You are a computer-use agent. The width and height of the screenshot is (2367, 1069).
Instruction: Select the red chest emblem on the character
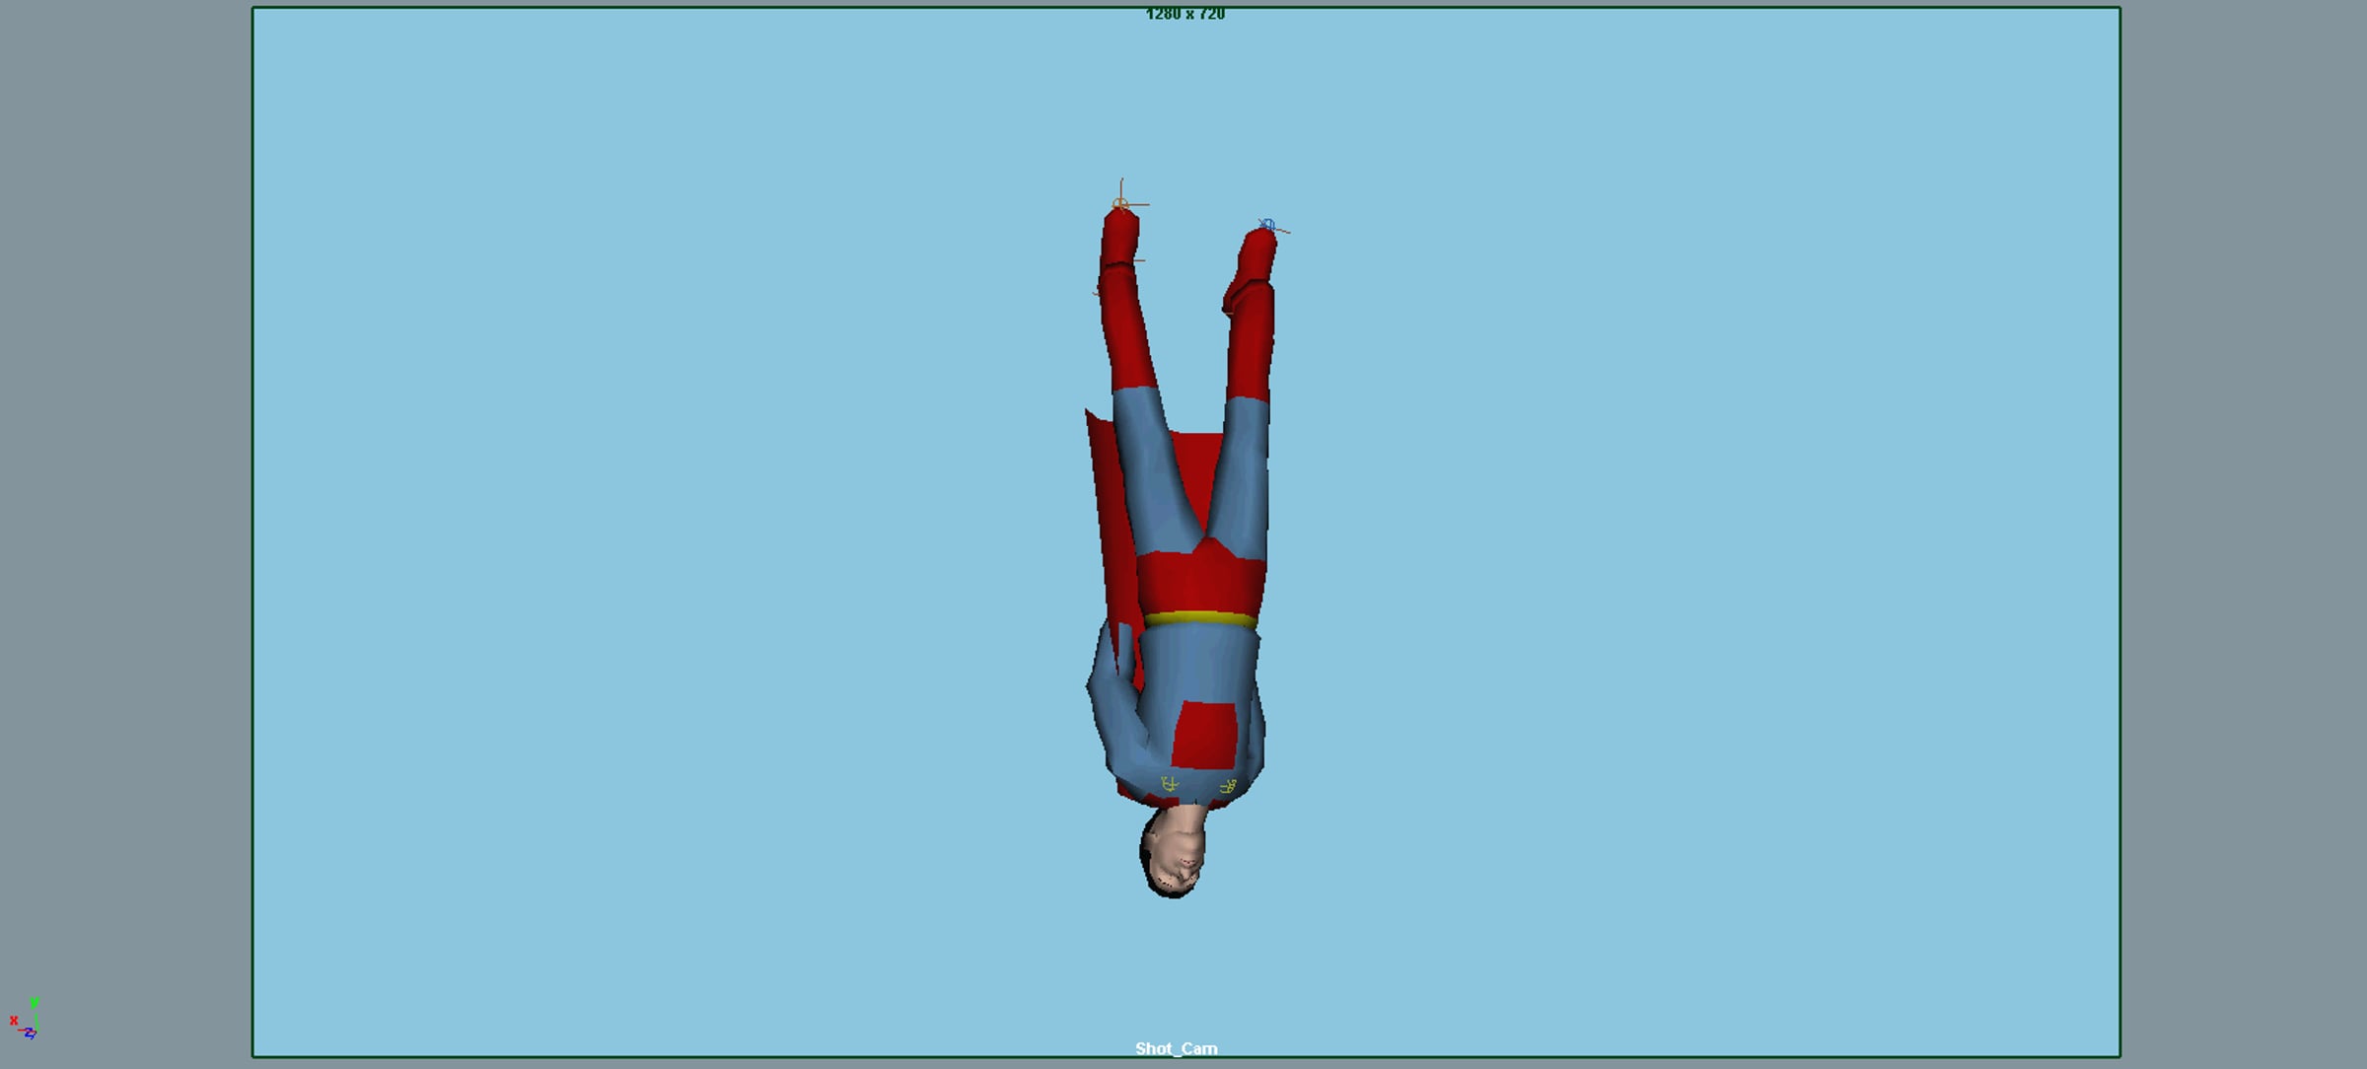click(x=1205, y=735)
